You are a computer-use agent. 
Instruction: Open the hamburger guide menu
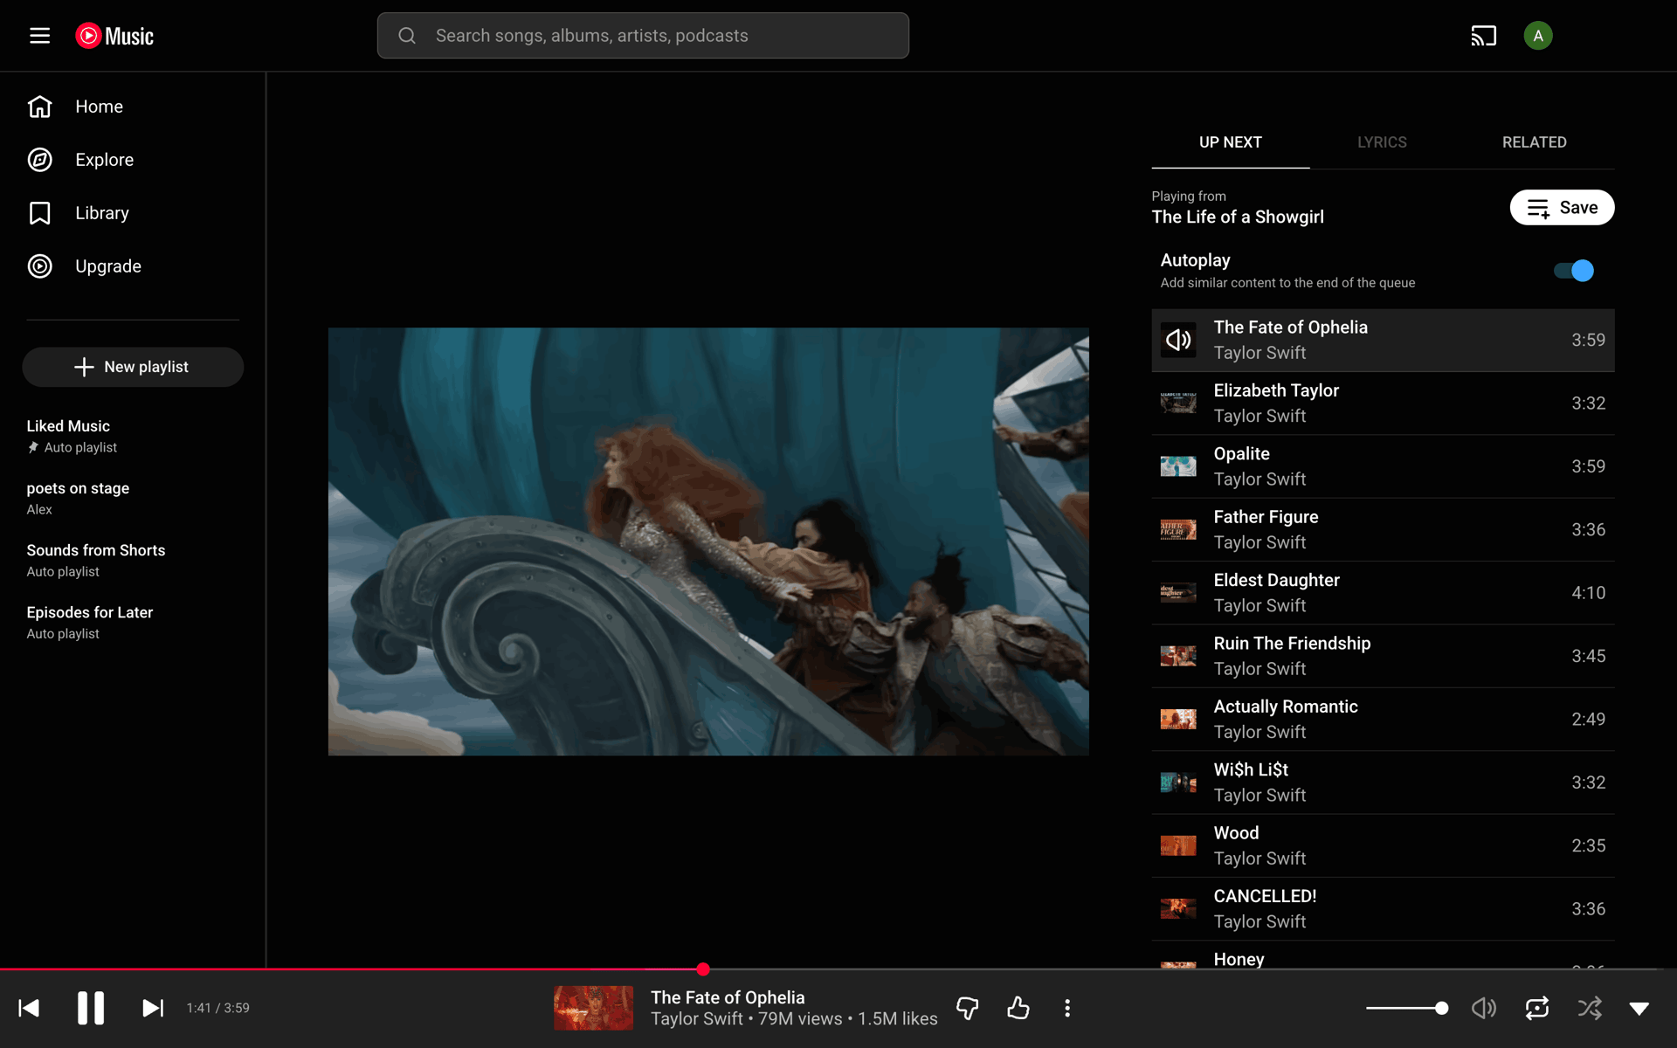click(39, 36)
